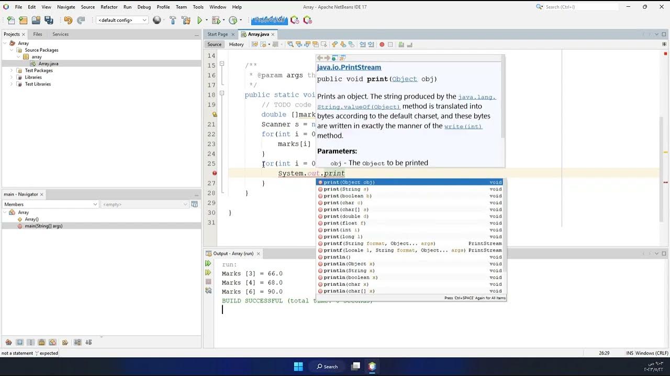Click the Redo arrow icon
The image size is (670, 376).
[81, 20]
